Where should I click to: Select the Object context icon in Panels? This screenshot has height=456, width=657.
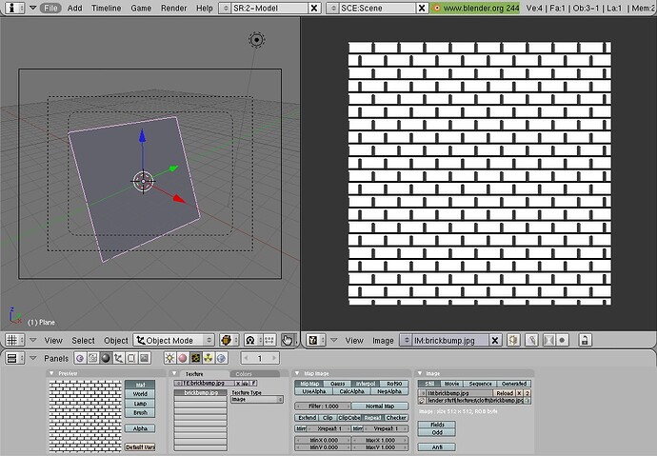point(119,358)
